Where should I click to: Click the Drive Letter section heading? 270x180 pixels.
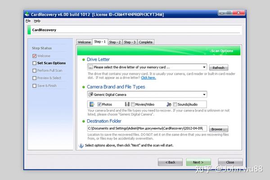[x=98, y=59]
